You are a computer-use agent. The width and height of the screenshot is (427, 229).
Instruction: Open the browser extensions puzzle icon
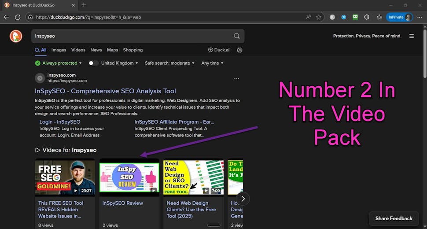(367, 17)
